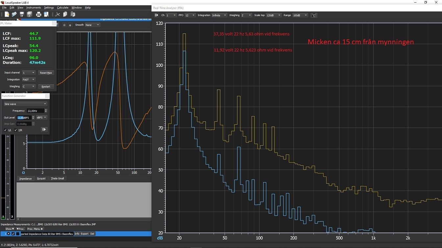Start the RTA with its play button
Viewport: 442px width, 248px height.
tap(157, 15)
